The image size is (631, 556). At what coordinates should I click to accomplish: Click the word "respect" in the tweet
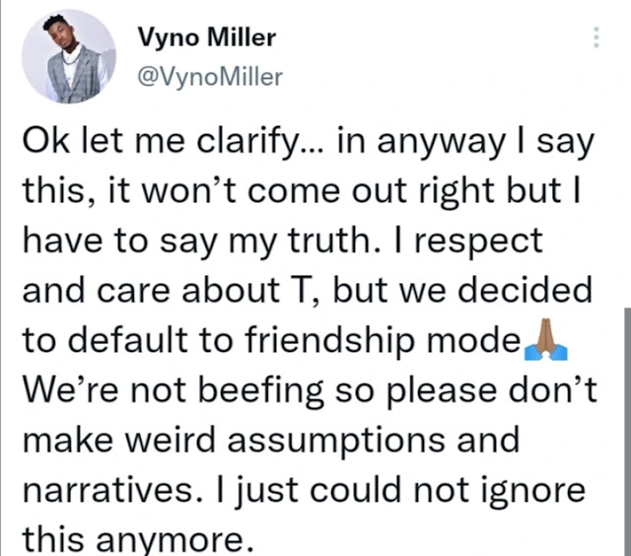(479, 243)
